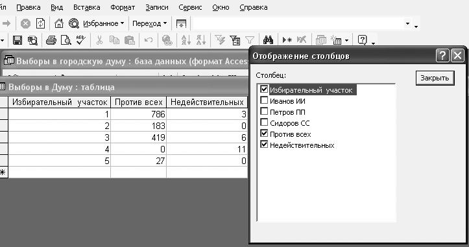Uncheck the Недействительных column checkbox
Screen dimensions: 469x247
click(264, 145)
